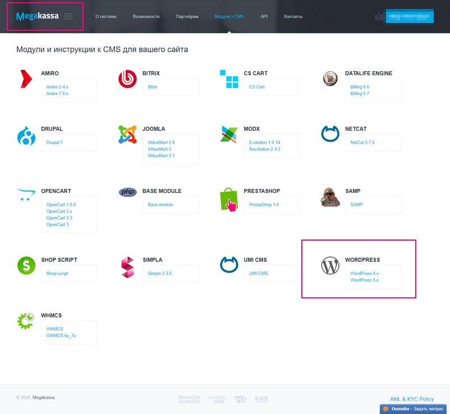Open the CS Cart module link
This screenshot has width=450, height=414.
[x=257, y=86]
